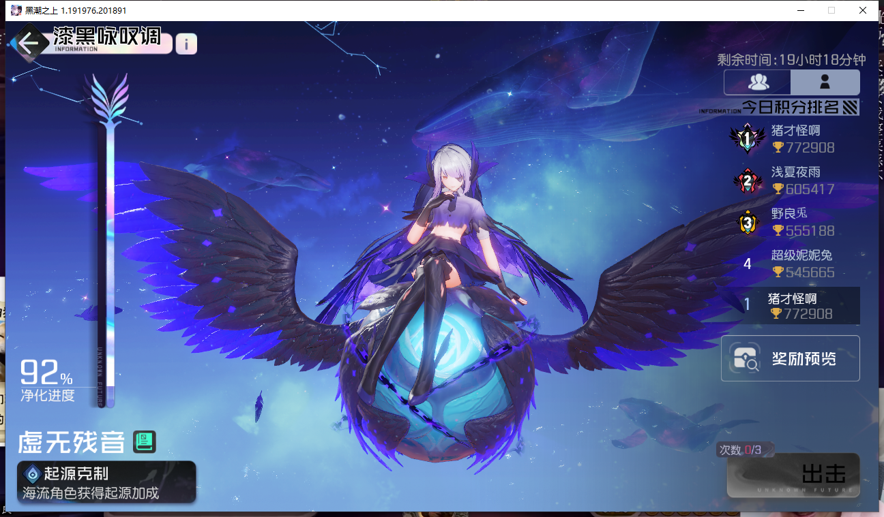Screen dimensions: 884x517
Task: Go back using the arrow icon
Action: 29,43
